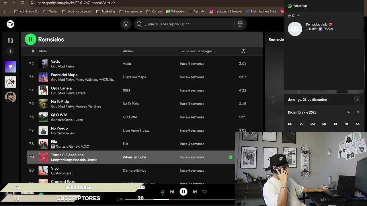The height and width of the screenshot is (206, 367).
Task: Open artist A.C.O on Ella
Action: [85, 146]
